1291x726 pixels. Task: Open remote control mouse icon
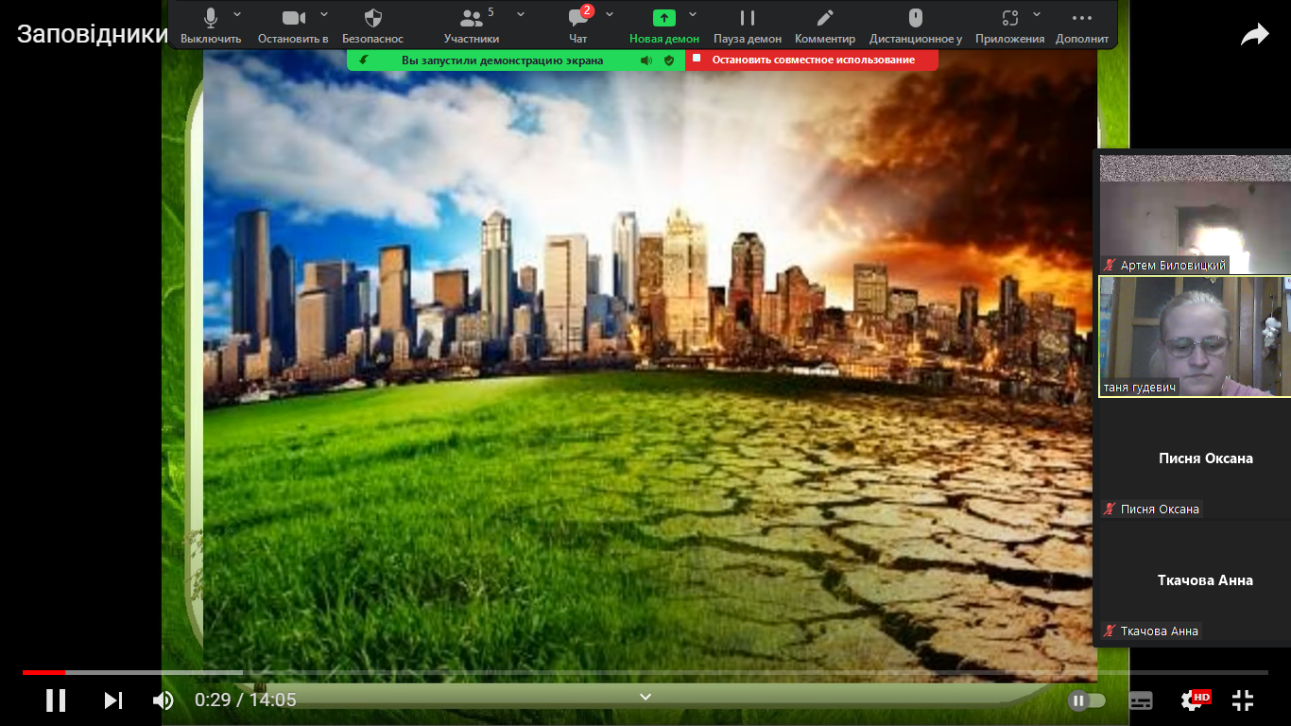click(915, 18)
